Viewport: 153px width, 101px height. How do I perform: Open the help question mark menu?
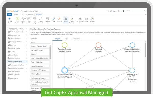tap(120, 11)
